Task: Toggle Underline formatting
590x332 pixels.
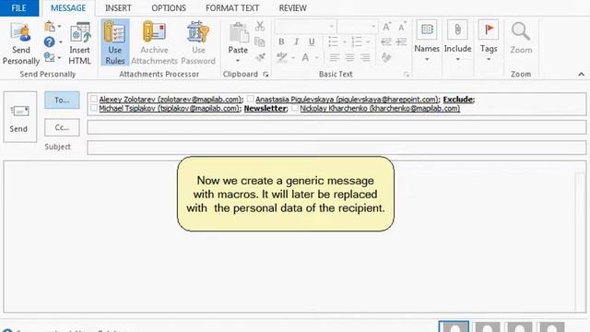Action: (x=312, y=41)
